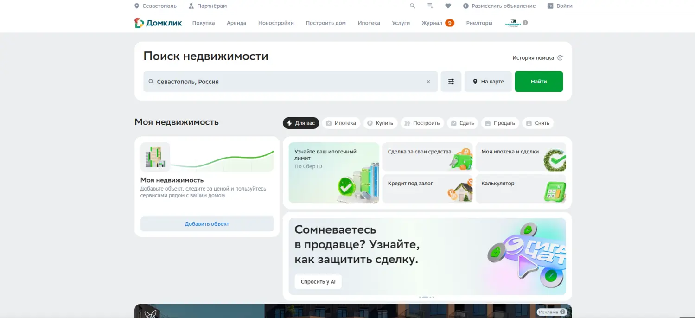Open favorites heart icon
Image resolution: width=695 pixels, height=318 pixels.
[x=447, y=6]
